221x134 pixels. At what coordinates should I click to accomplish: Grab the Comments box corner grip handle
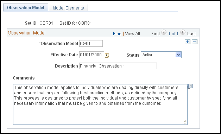pos(184,122)
